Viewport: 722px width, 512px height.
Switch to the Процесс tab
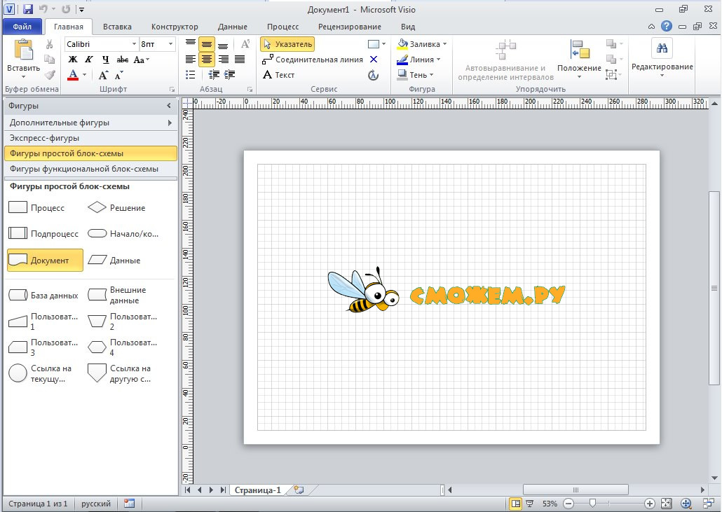(x=282, y=27)
